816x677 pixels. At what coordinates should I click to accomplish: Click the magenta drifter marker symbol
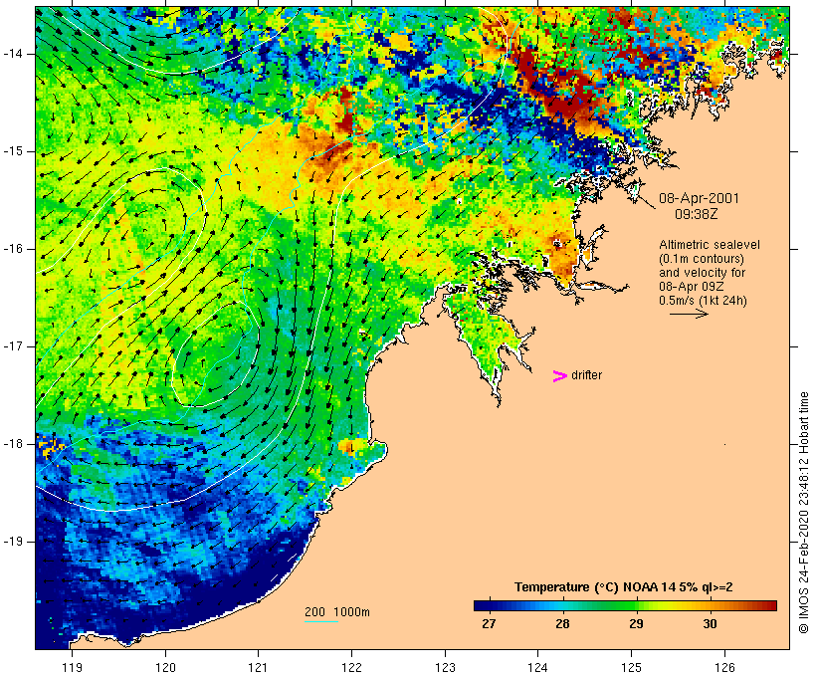click(560, 376)
